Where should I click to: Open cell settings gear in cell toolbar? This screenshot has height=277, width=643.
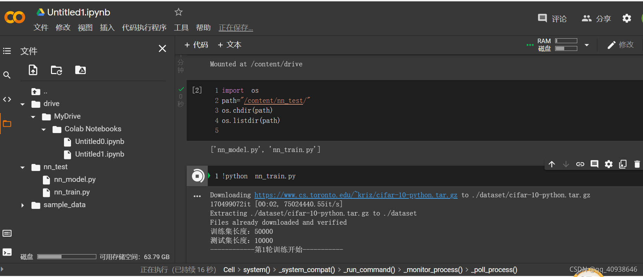click(x=609, y=164)
